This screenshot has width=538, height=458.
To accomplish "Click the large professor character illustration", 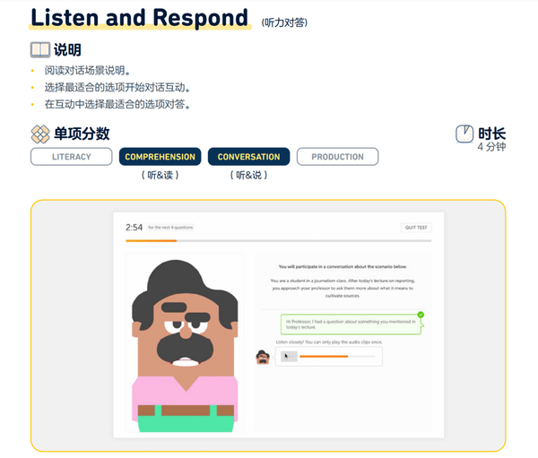I will point(185,346).
